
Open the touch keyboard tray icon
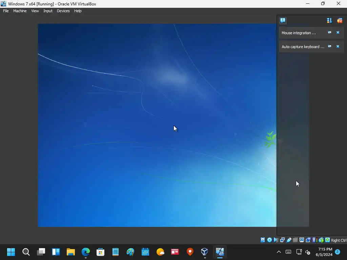coord(288,252)
